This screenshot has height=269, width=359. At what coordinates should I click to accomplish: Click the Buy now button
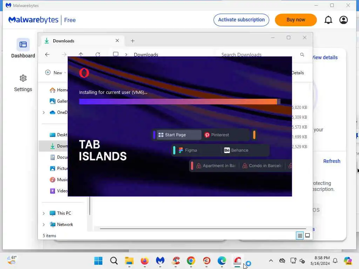(x=296, y=20)
